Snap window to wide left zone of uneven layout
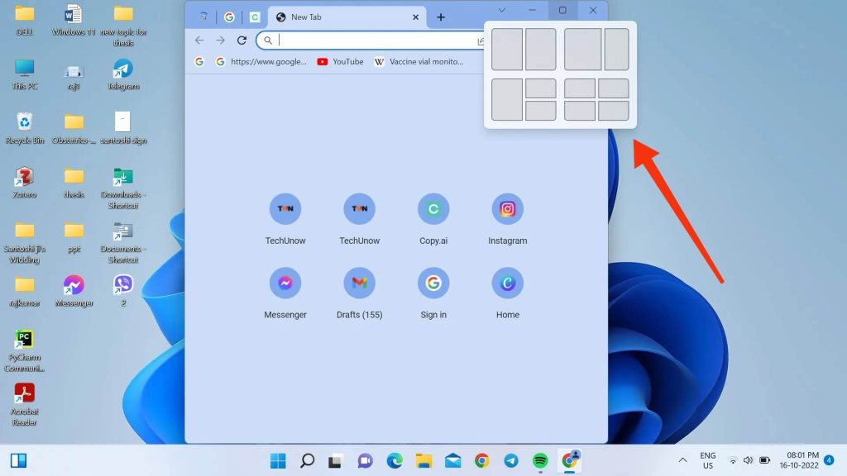 [583, 49]
